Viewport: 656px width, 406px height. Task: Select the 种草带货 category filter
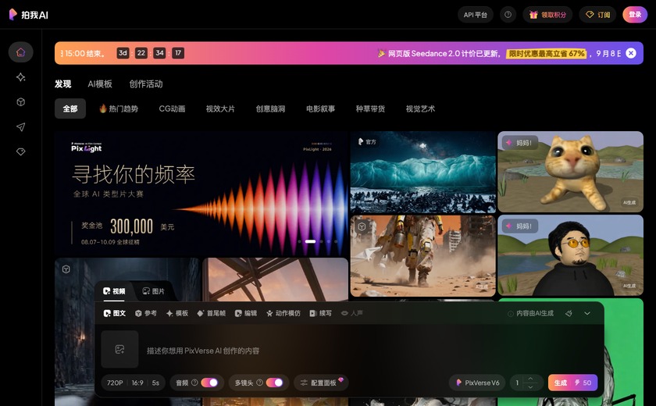(370, 109)
